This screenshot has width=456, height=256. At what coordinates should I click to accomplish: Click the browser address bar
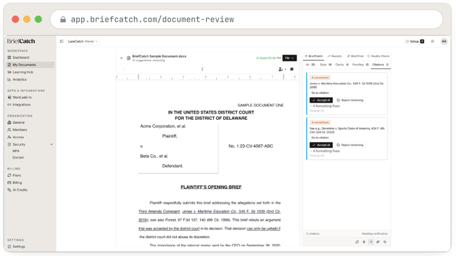pyautogui.click(x=246, y=20)
